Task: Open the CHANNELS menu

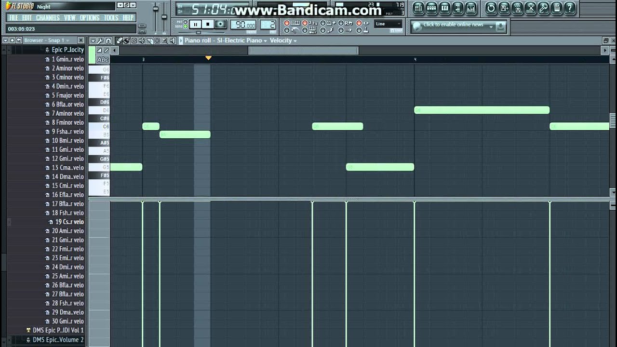Action: click(48, 18)
